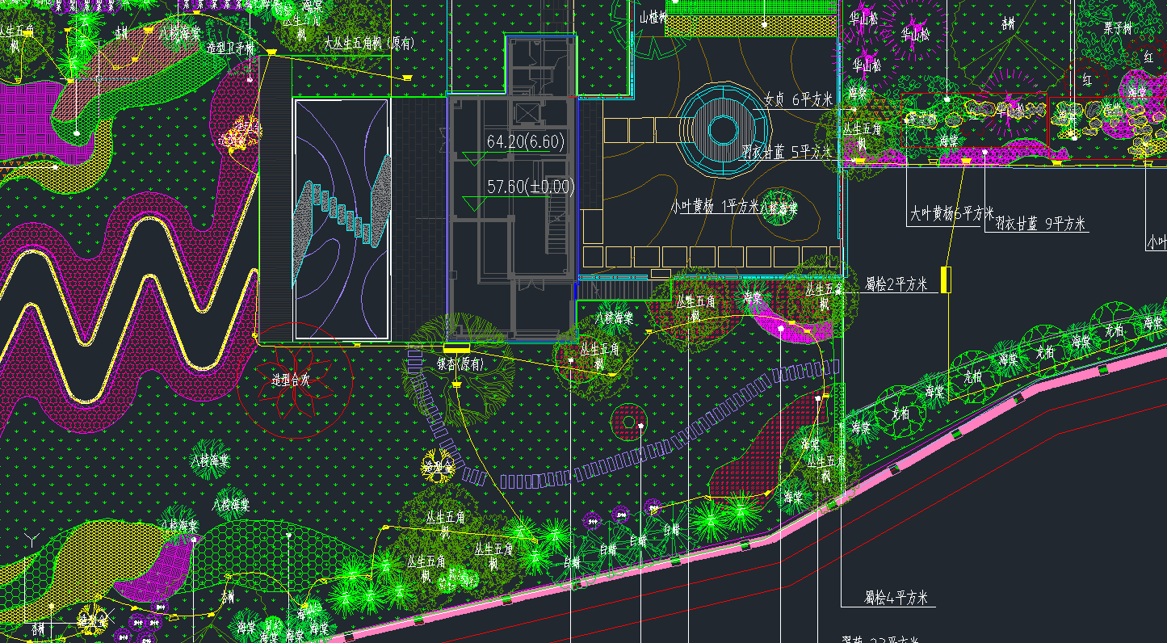
Task: Click the 羽衣甘蓝 9平方米 label
Action: 1041,224
